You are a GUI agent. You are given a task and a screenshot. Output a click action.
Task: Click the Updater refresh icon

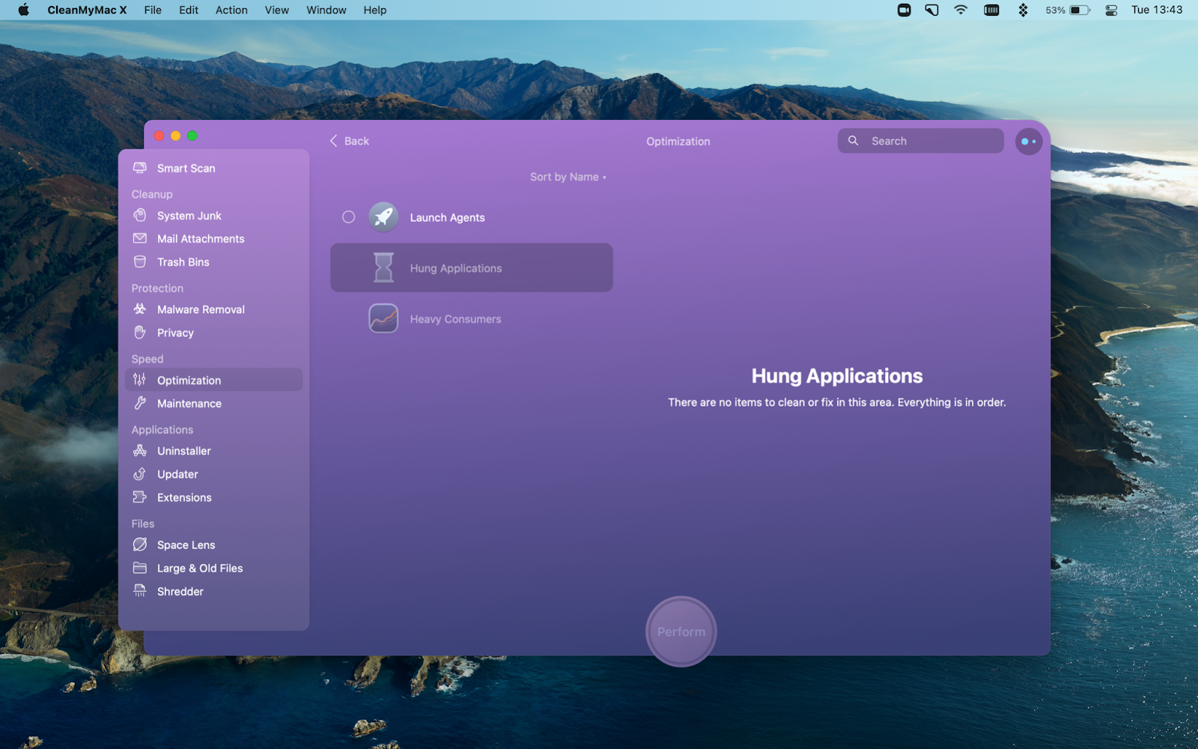(140, 473)
